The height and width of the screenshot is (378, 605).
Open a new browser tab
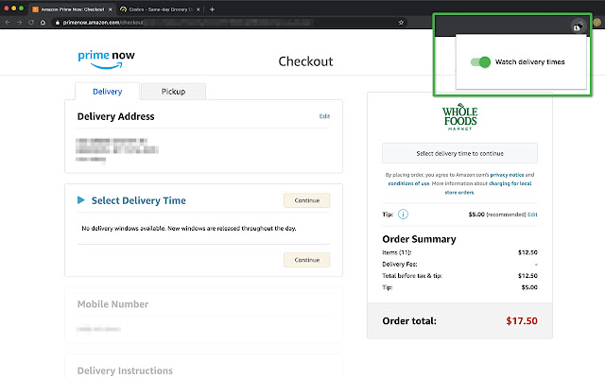coord(212,9)
